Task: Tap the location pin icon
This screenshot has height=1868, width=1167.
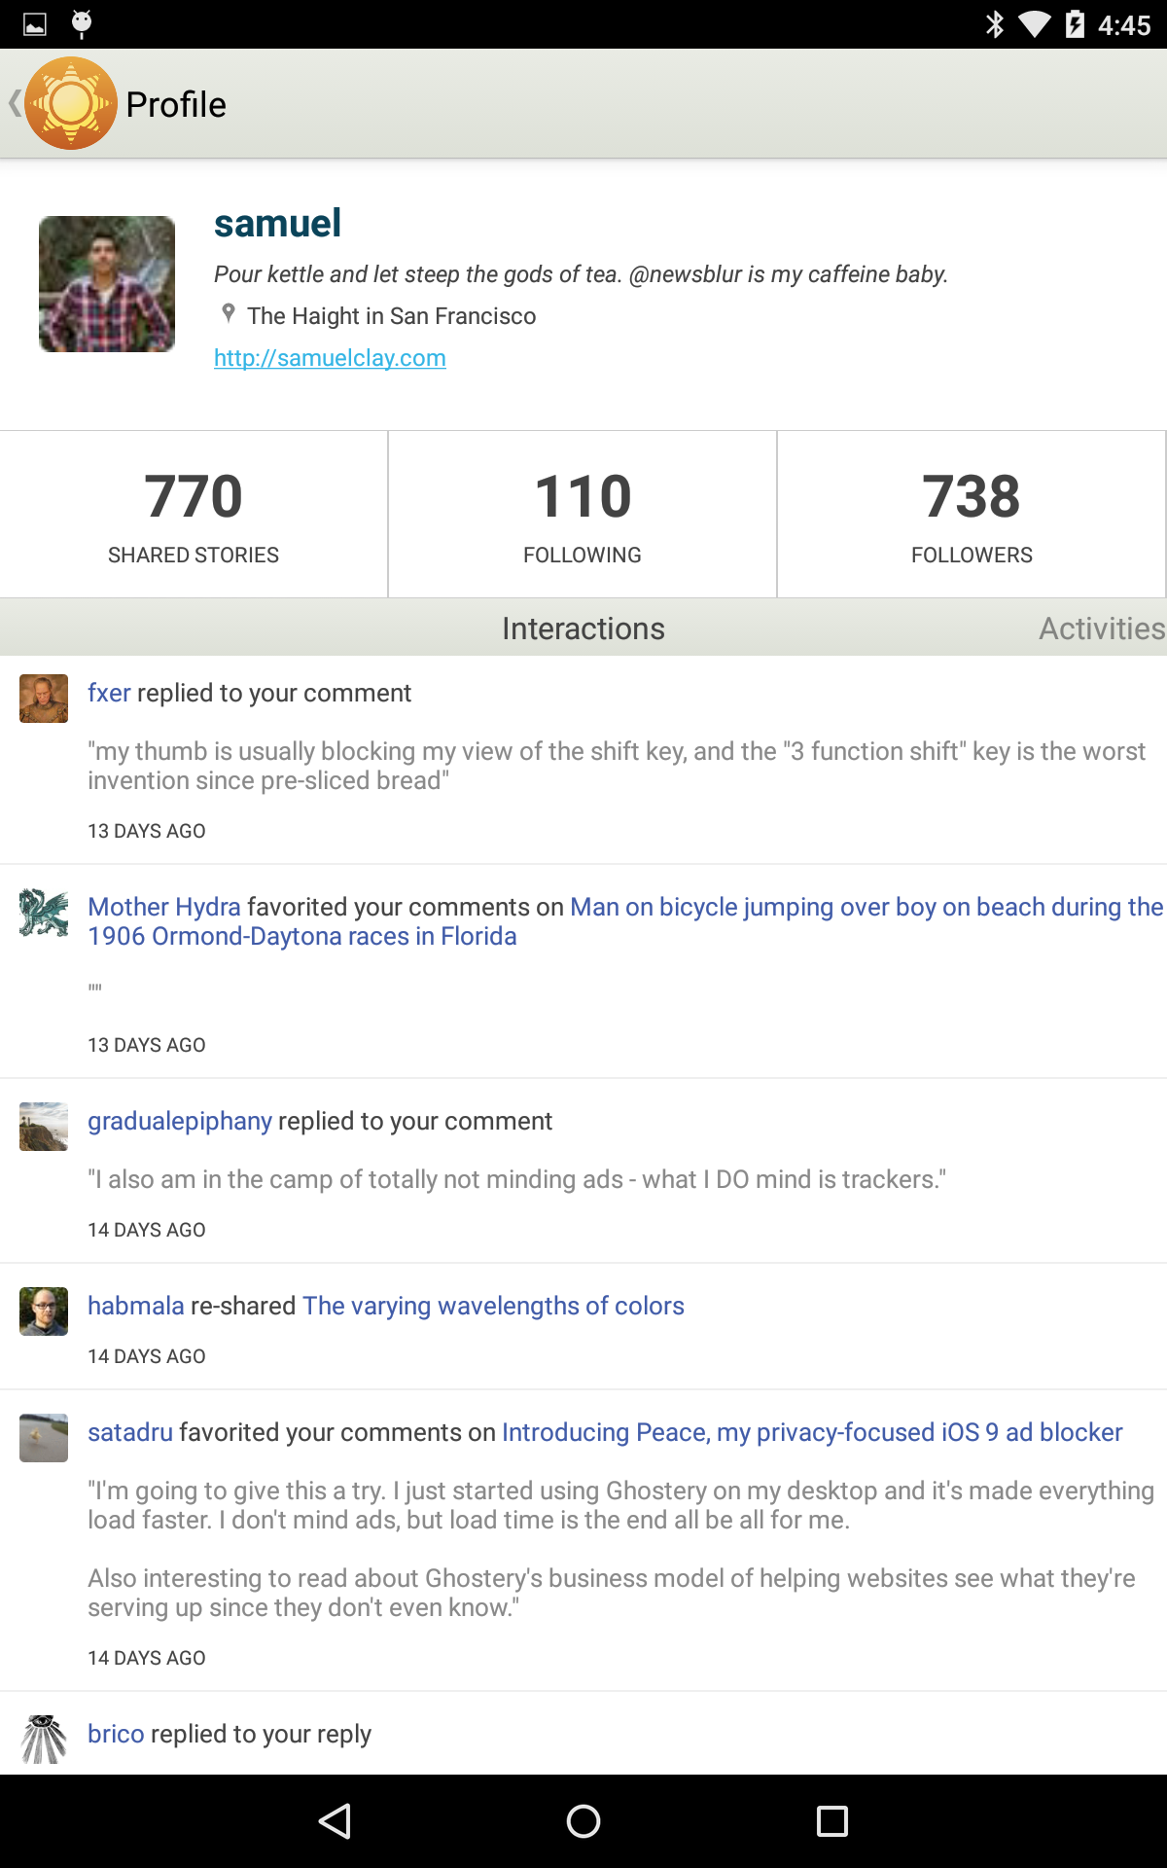Action: (x=229, y=313)
